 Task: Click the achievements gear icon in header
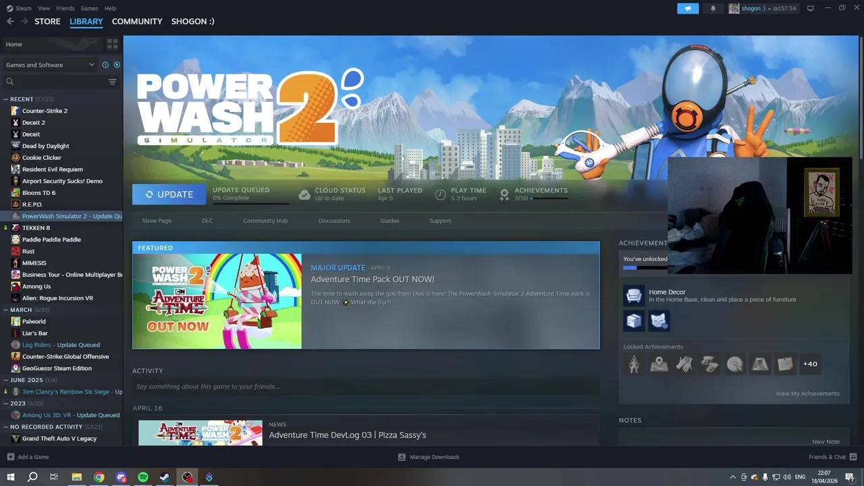pos(504,194)
